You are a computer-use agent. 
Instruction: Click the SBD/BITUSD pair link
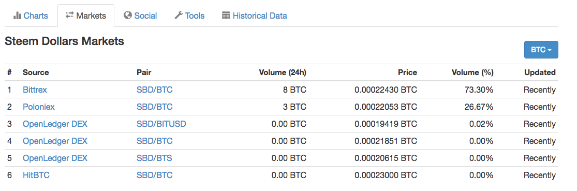[161, 124]
